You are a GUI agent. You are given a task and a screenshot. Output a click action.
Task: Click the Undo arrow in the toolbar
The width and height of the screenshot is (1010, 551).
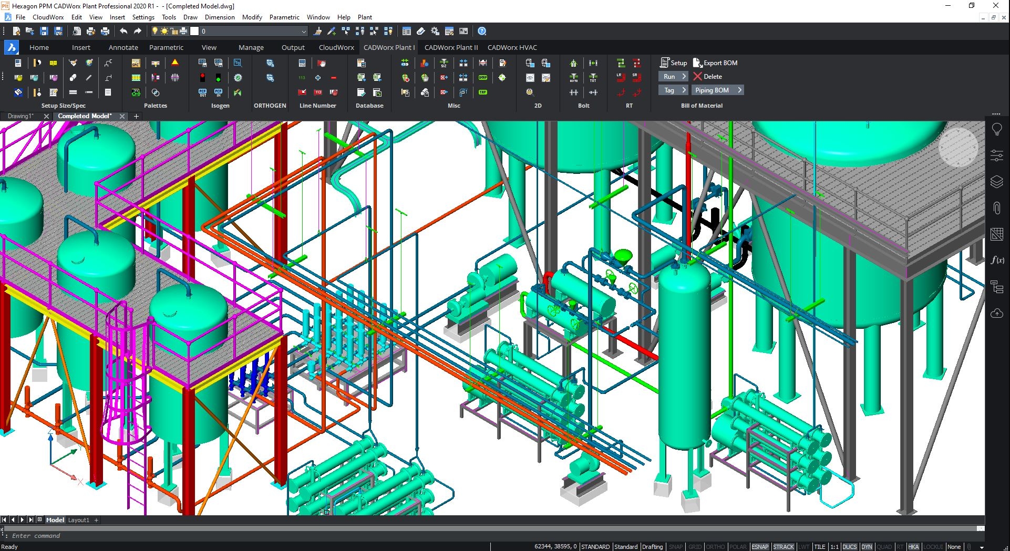(123, 32)
